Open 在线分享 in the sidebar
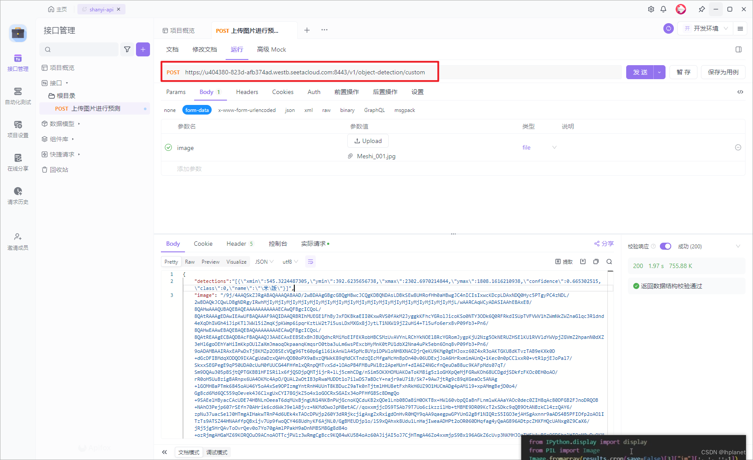This screenshot has height=460, width=753. coord(18,163)
